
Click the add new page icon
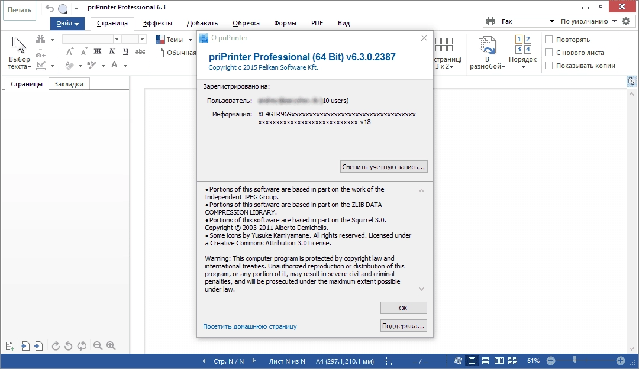point(10,346)
